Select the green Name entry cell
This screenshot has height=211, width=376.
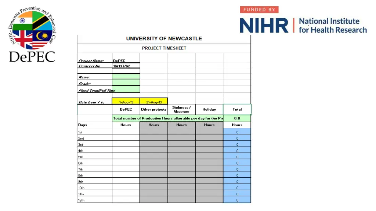[126, 77]
